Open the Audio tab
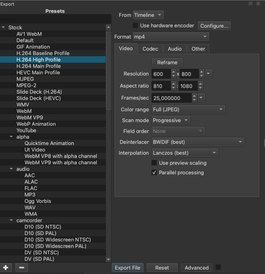This screenshot has width=265, height=274. [x=175, y=49]
